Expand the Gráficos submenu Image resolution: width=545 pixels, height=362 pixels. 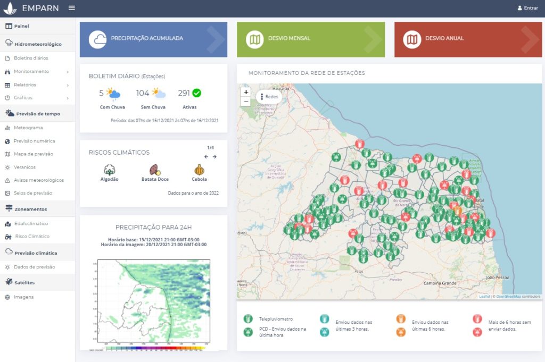[38, 98]
